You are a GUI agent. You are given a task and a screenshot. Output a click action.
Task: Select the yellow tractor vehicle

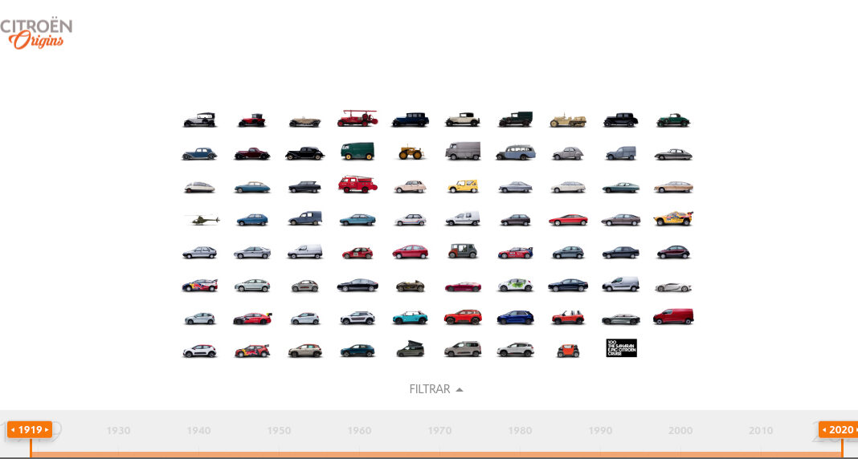click(x=410, y=152)
